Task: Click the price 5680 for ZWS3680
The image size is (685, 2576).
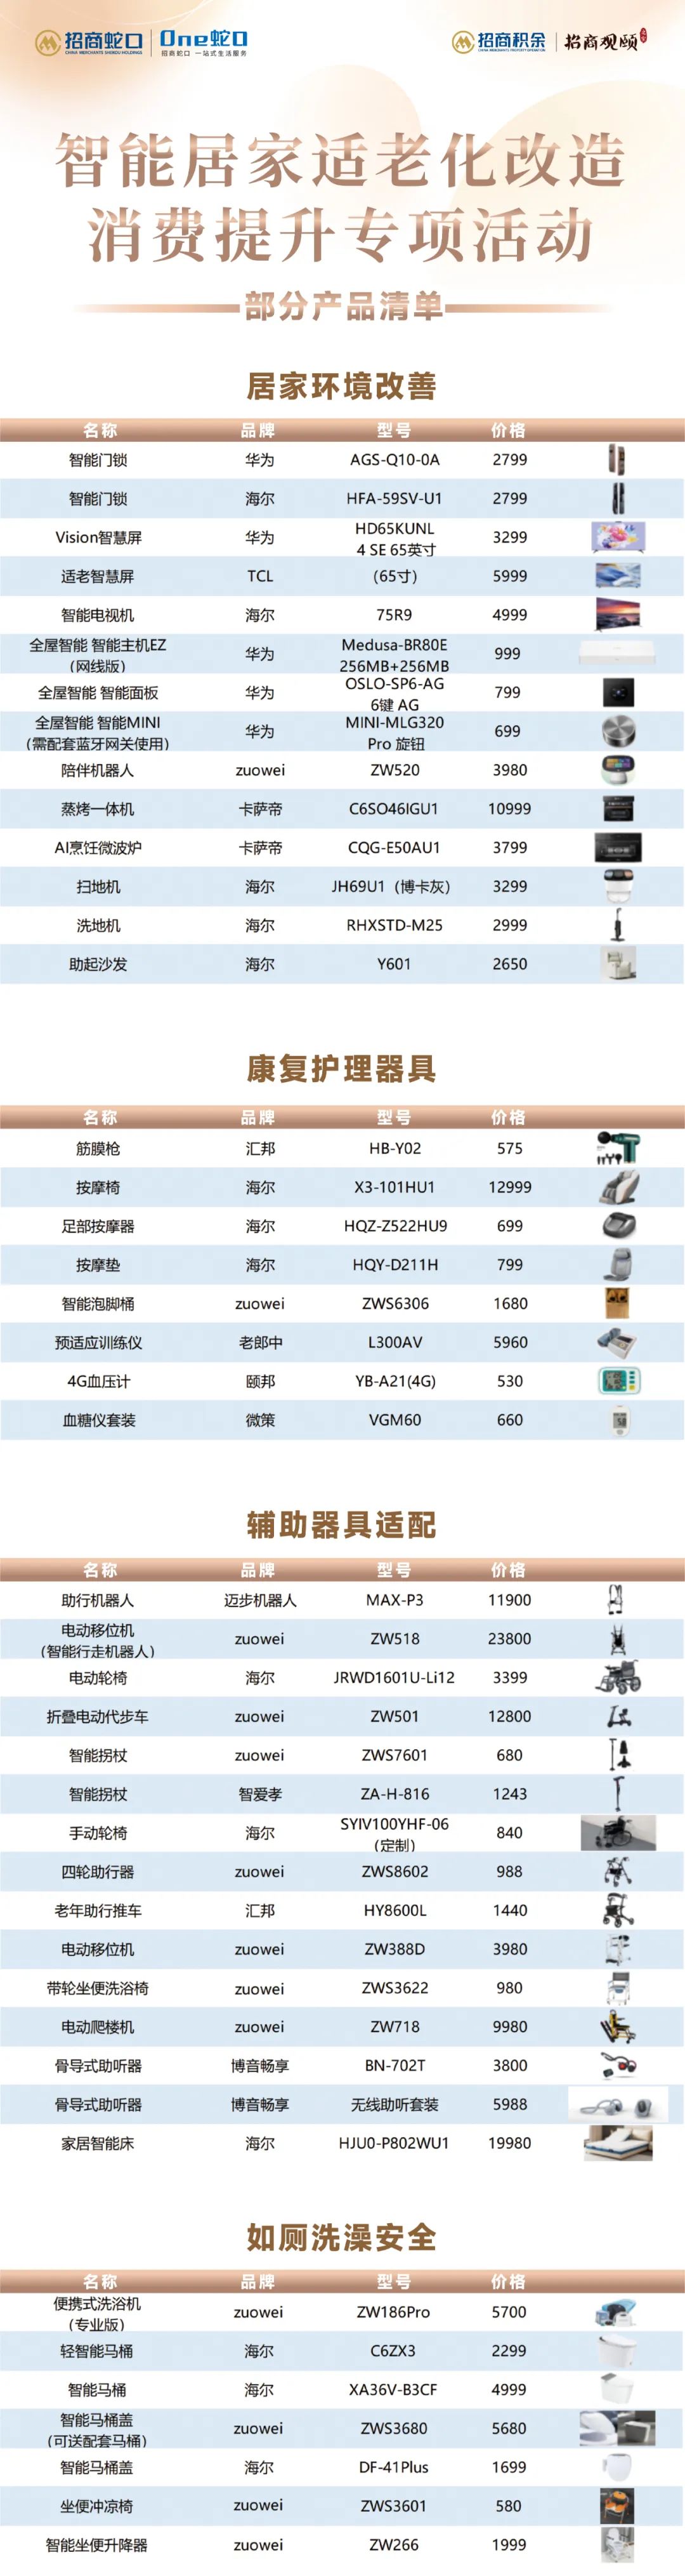Action: 509,2428
